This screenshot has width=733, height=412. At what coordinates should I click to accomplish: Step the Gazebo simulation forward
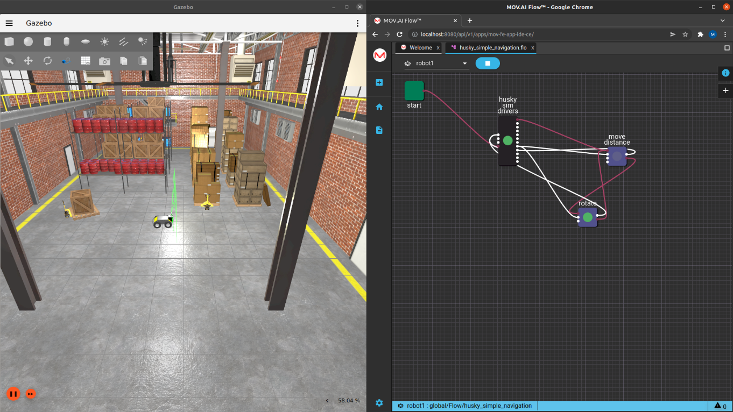[31, 394]
